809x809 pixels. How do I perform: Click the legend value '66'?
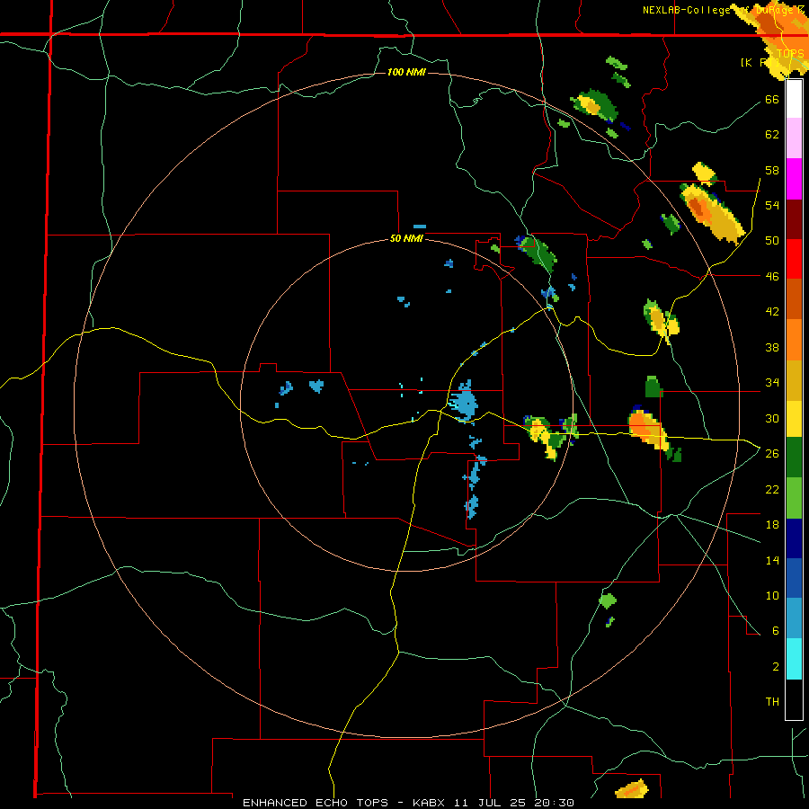(772, 99)
